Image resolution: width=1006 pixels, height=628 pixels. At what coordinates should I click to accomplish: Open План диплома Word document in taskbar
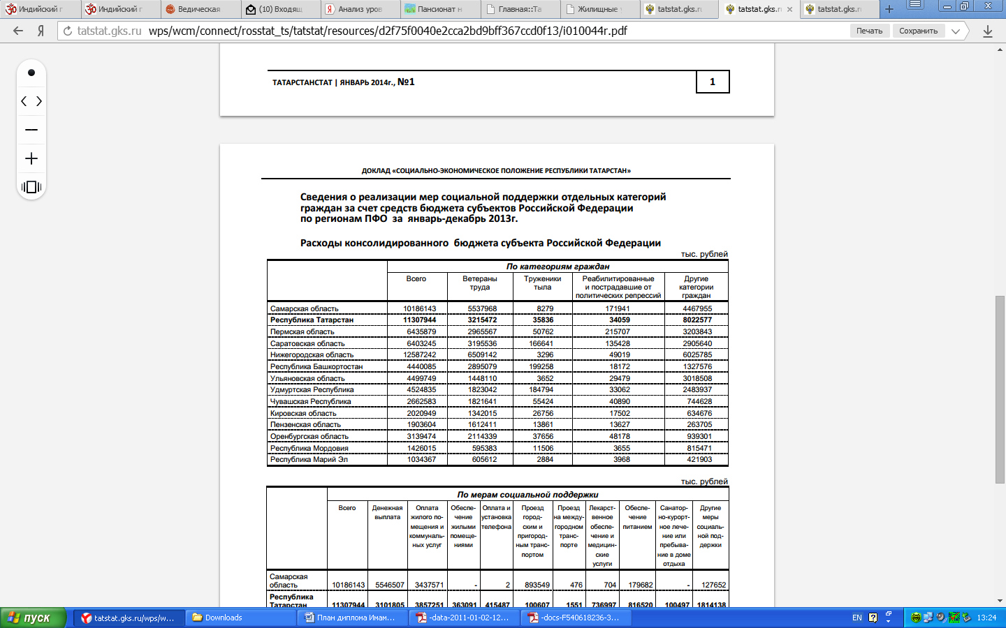353,618
